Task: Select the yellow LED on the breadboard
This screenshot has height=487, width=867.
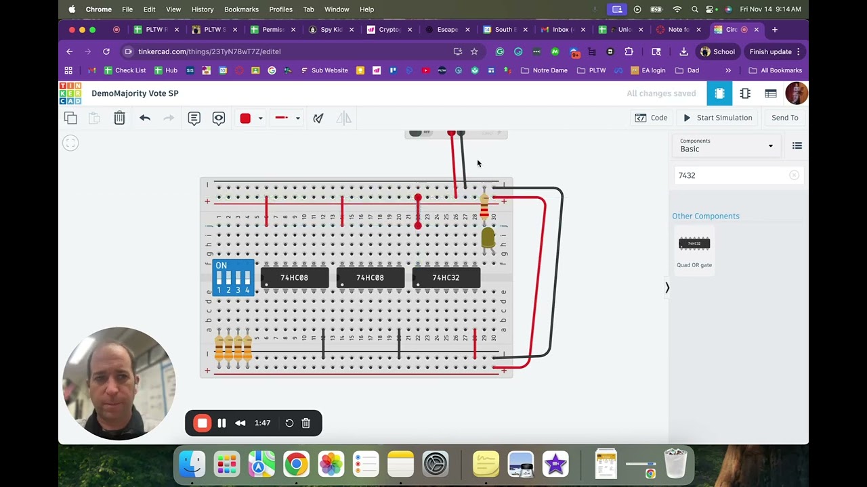Action: [488, 237]
